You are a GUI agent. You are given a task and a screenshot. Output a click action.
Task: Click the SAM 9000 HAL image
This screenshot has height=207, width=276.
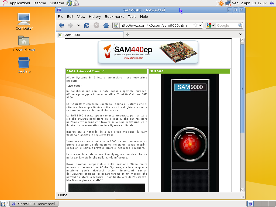[189, 133]
